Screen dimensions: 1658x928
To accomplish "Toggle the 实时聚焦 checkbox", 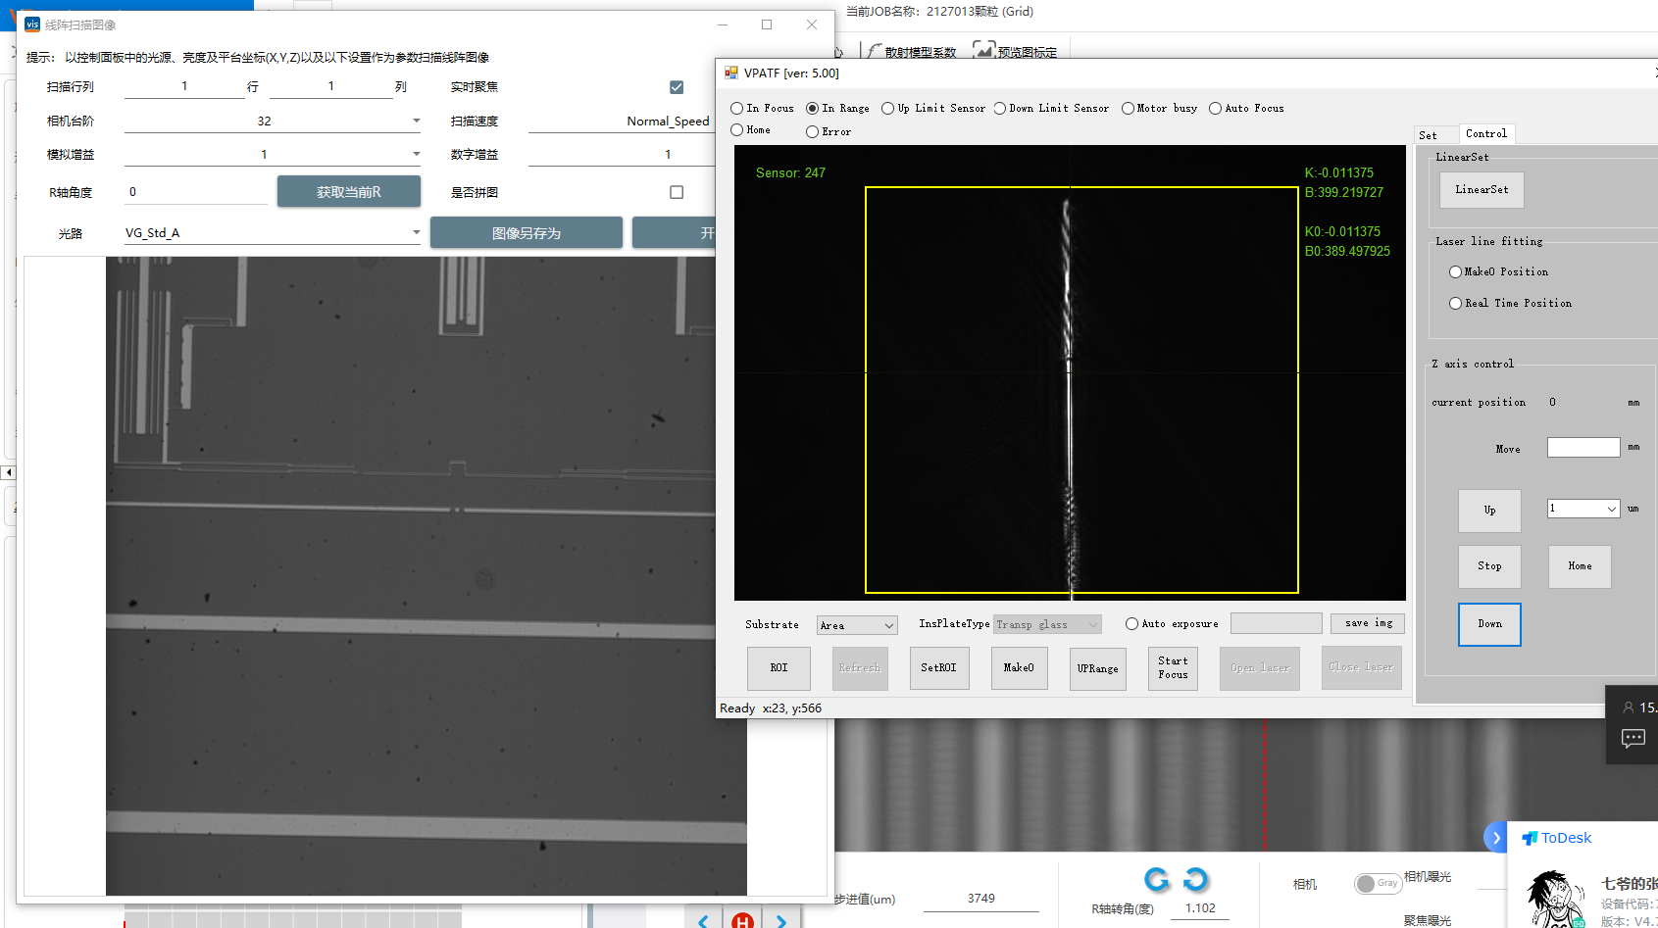I will 677,87.
